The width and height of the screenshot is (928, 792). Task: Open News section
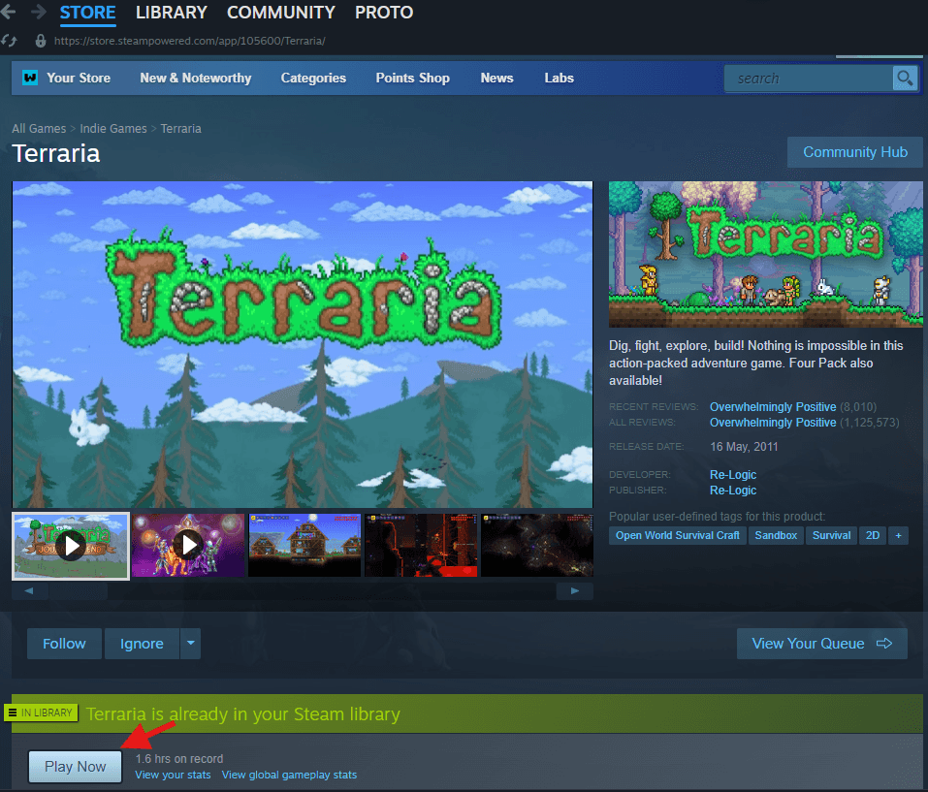[x=496, y=79]
